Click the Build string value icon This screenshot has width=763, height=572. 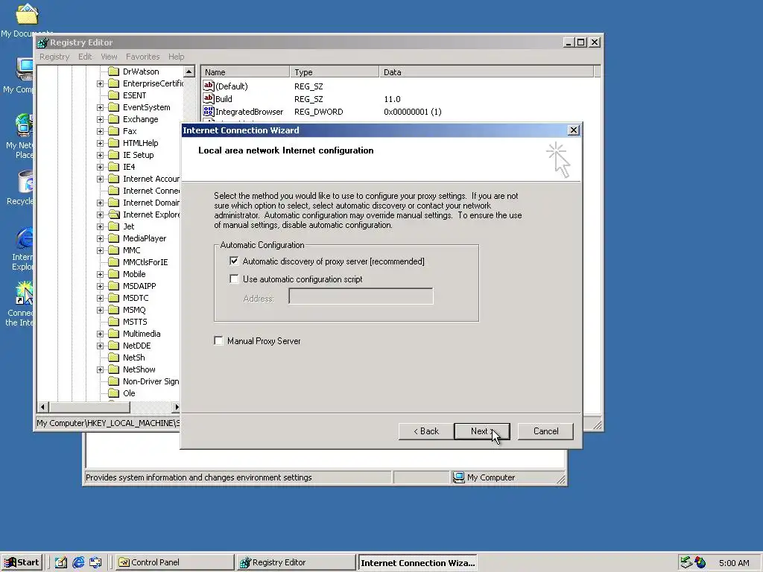(x=209, y=99)
